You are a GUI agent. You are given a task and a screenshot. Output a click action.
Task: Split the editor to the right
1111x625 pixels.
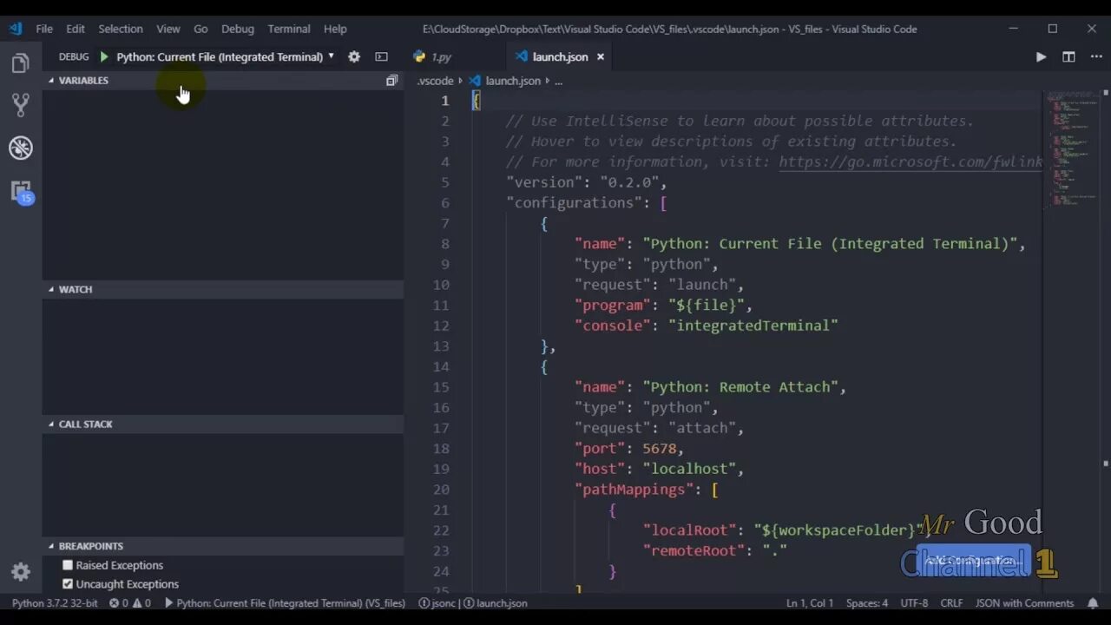click(1068, 56)
